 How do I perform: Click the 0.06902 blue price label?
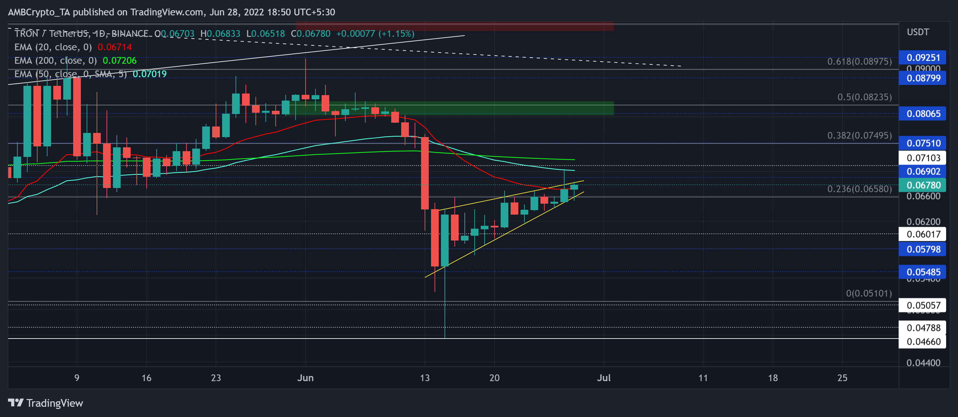922,171
